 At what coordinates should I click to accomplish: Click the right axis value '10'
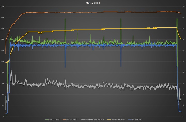(x=183, y=105)
